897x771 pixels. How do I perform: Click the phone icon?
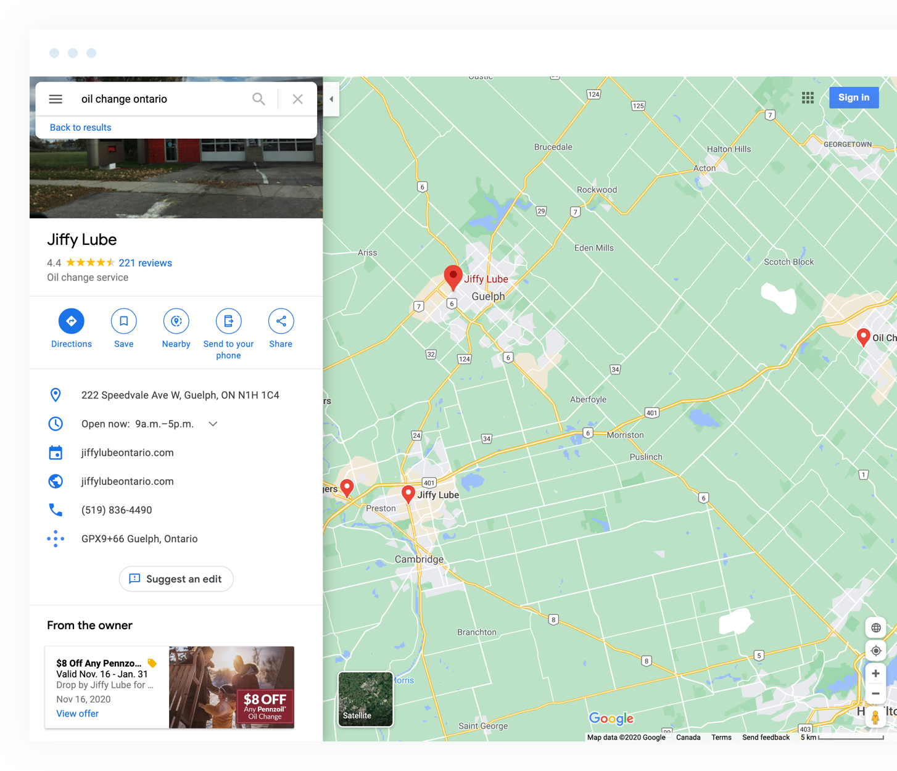point(56,510)
